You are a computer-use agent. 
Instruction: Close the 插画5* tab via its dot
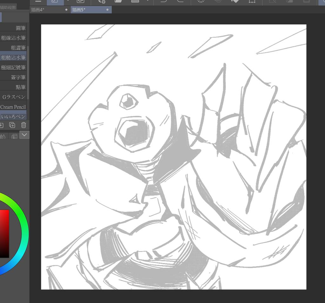tap(107, 10)
